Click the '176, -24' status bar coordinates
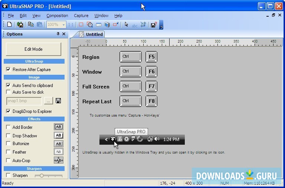Screen dimensions: 285x188 [x=168, y=183]
